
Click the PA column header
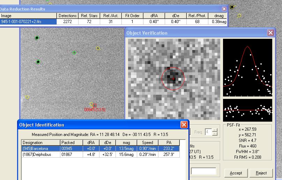pyautogui.click(x=169, y=143)
